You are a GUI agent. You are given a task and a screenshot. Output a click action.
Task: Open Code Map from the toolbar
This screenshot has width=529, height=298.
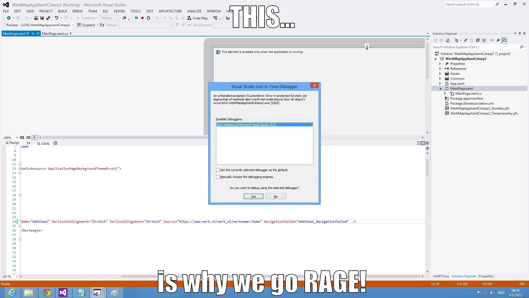pyautogui.click(x=198, y=18)
